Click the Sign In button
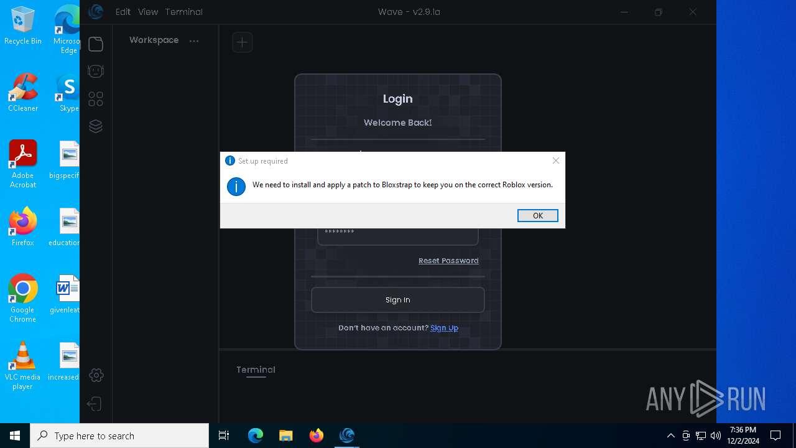The width and height of the screenshot is (796, 448). point(398,300)
